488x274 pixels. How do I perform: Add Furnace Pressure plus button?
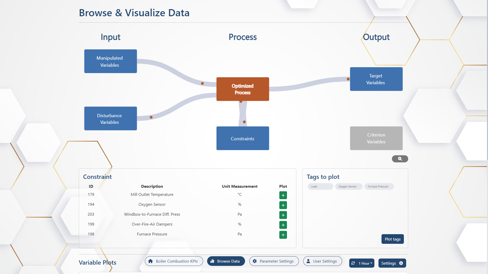(x=283, y=235)
